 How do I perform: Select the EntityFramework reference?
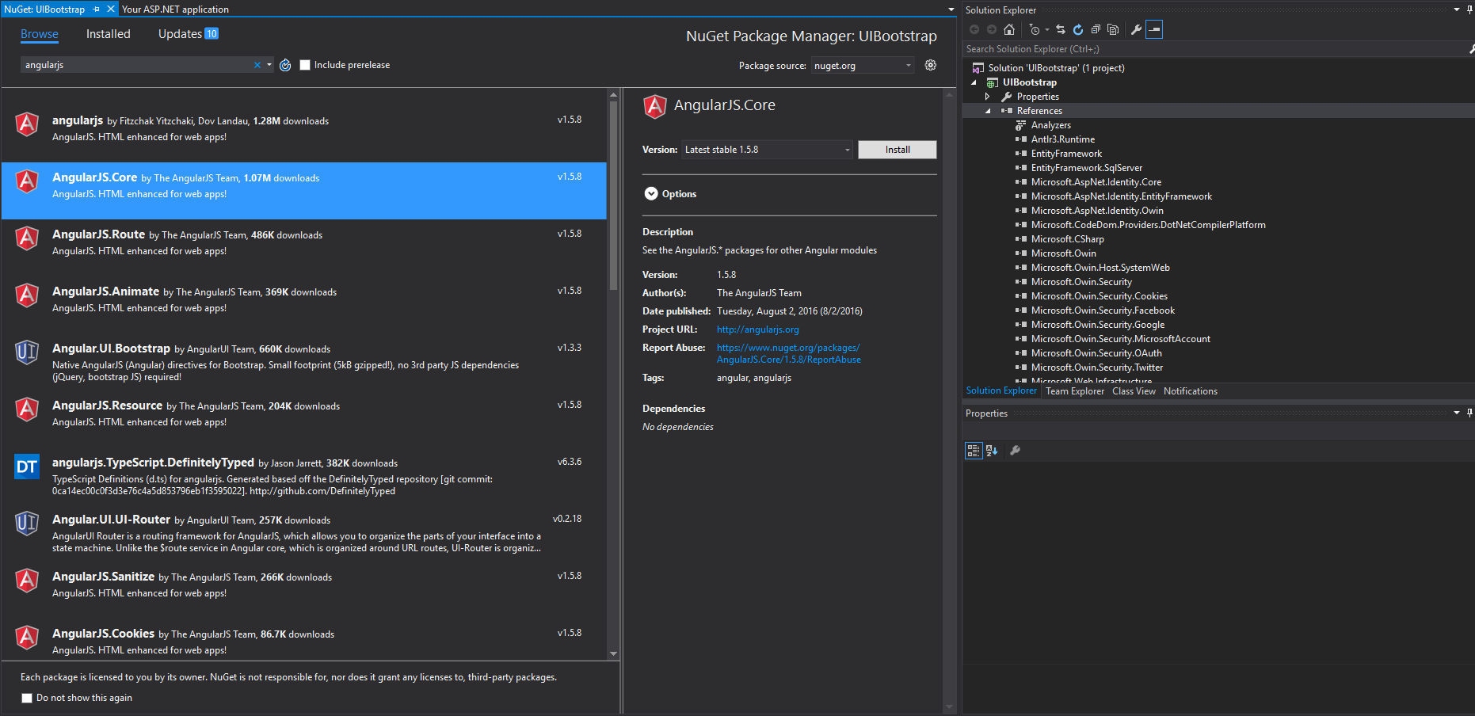pyautogui.click(x=1066, y=154)
